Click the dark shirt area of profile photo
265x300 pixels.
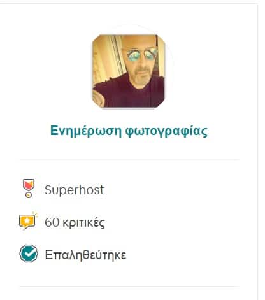[x=129, y=94]
